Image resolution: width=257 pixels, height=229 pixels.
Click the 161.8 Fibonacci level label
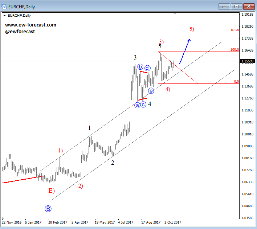pyautogui.click(x=234, y=30)
